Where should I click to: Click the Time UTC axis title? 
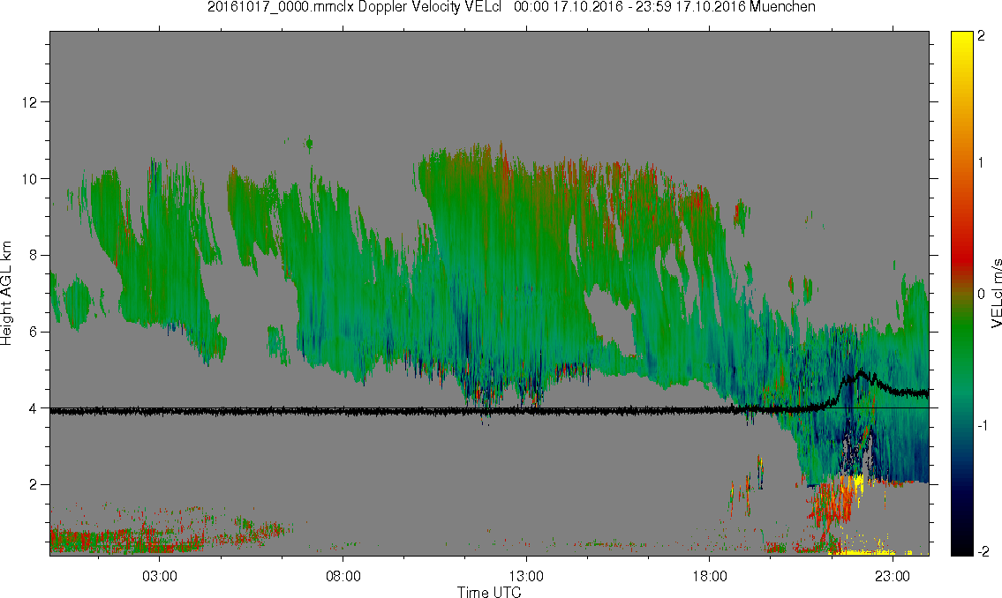pos(489,592)
